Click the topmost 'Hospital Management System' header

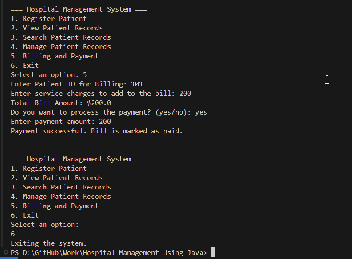[x=79, y=9]
